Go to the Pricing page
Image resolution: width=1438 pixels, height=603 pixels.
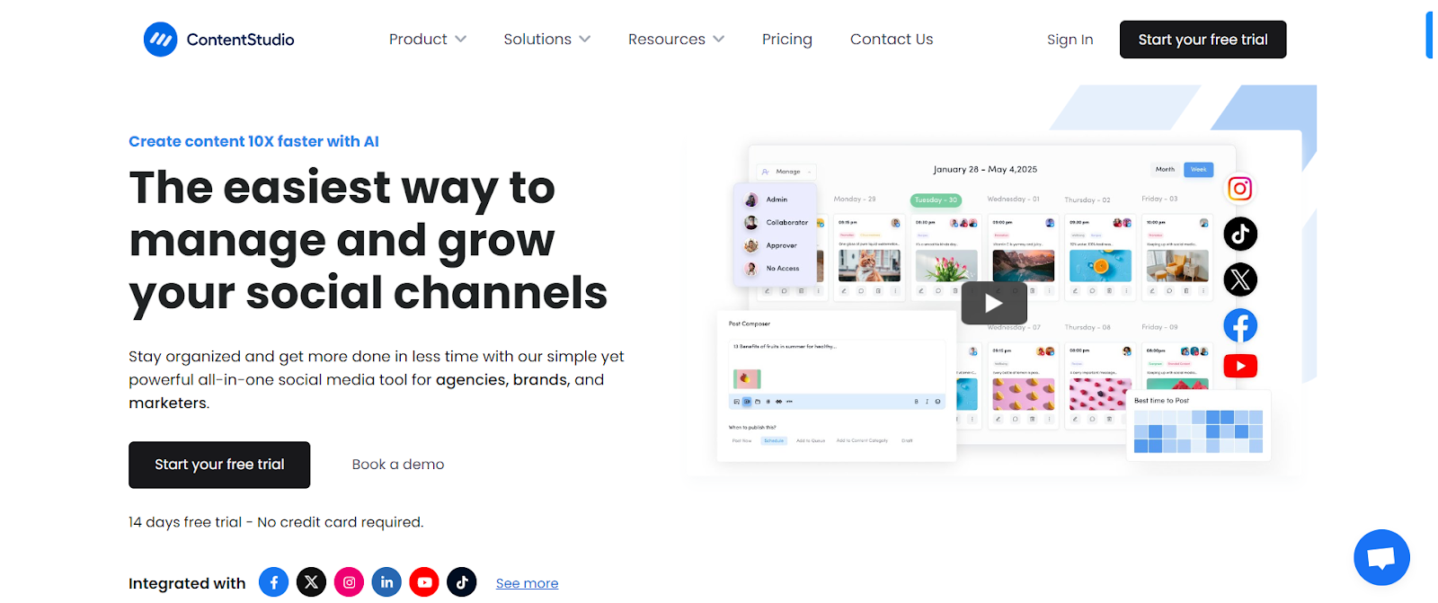[x=787, y=40]
